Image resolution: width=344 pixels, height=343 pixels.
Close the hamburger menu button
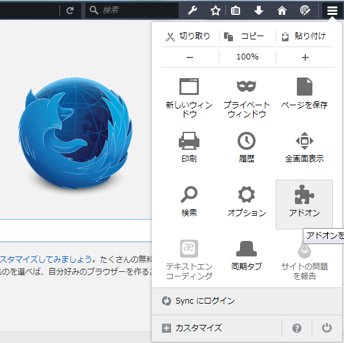(x=332, y=10)
